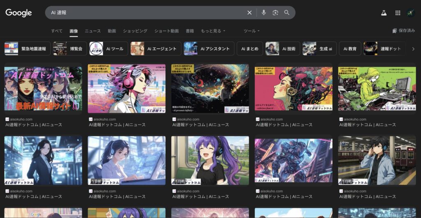Select the 緊急地震速報 filter chip
421x218 pixels.
[27, 49]
